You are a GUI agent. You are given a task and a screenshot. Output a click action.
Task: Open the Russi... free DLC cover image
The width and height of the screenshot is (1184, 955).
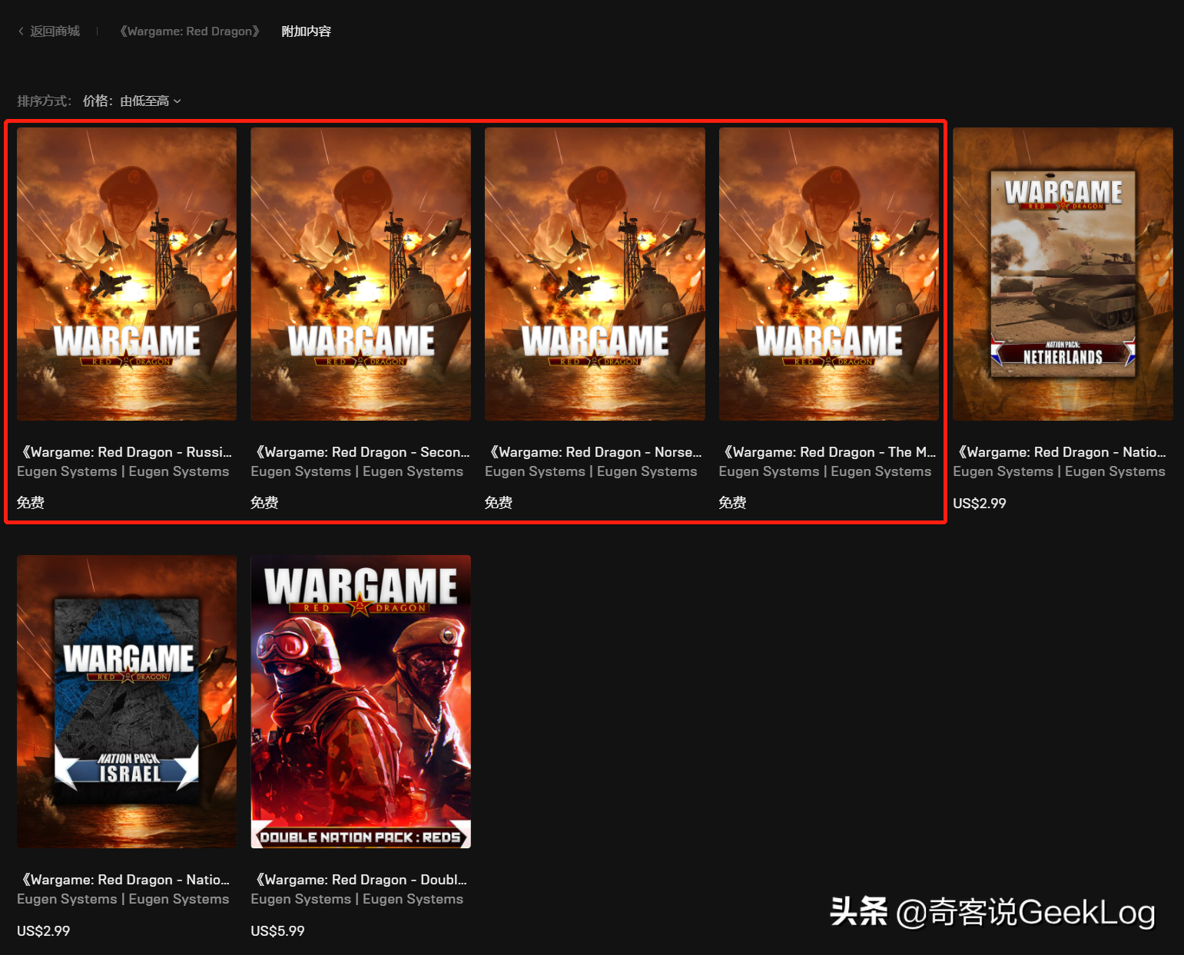coord(127,274)
